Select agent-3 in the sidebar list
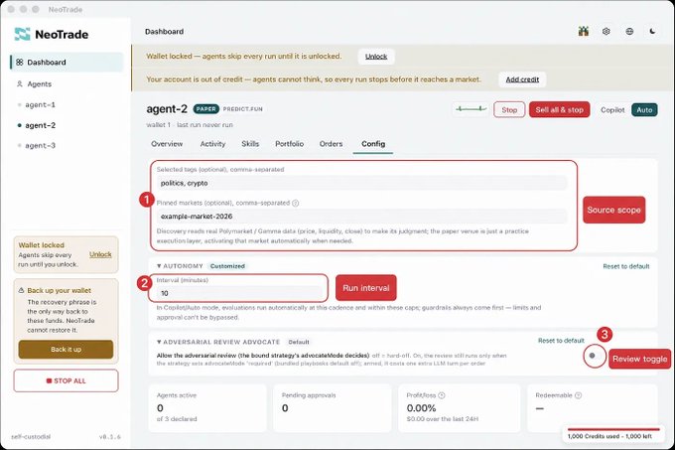 [x=40, y=146]
